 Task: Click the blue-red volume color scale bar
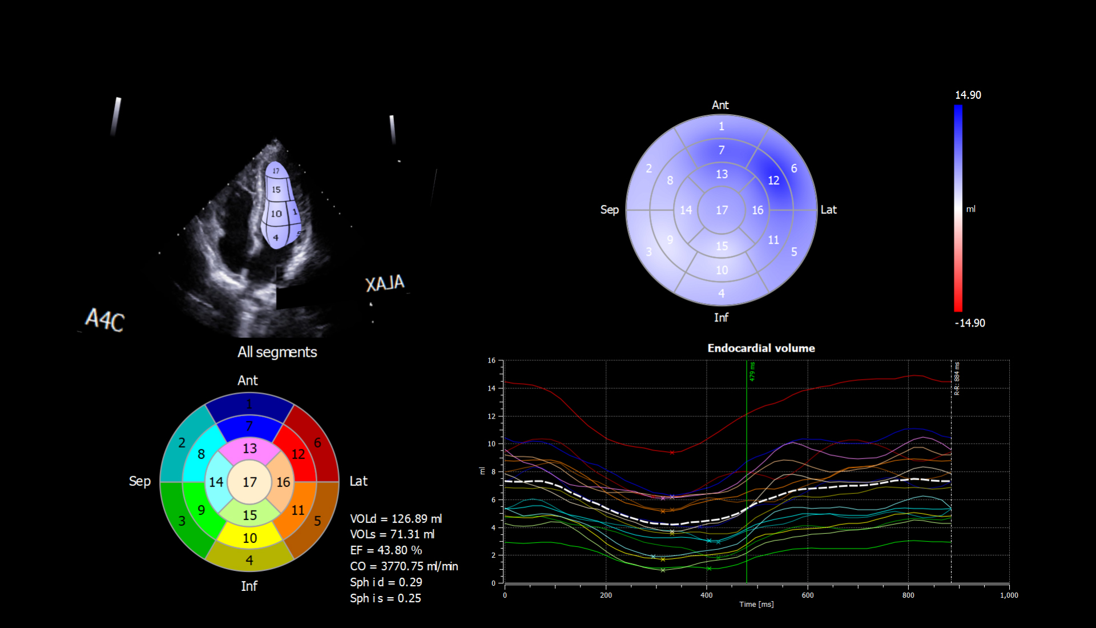[x=958, y=209]
